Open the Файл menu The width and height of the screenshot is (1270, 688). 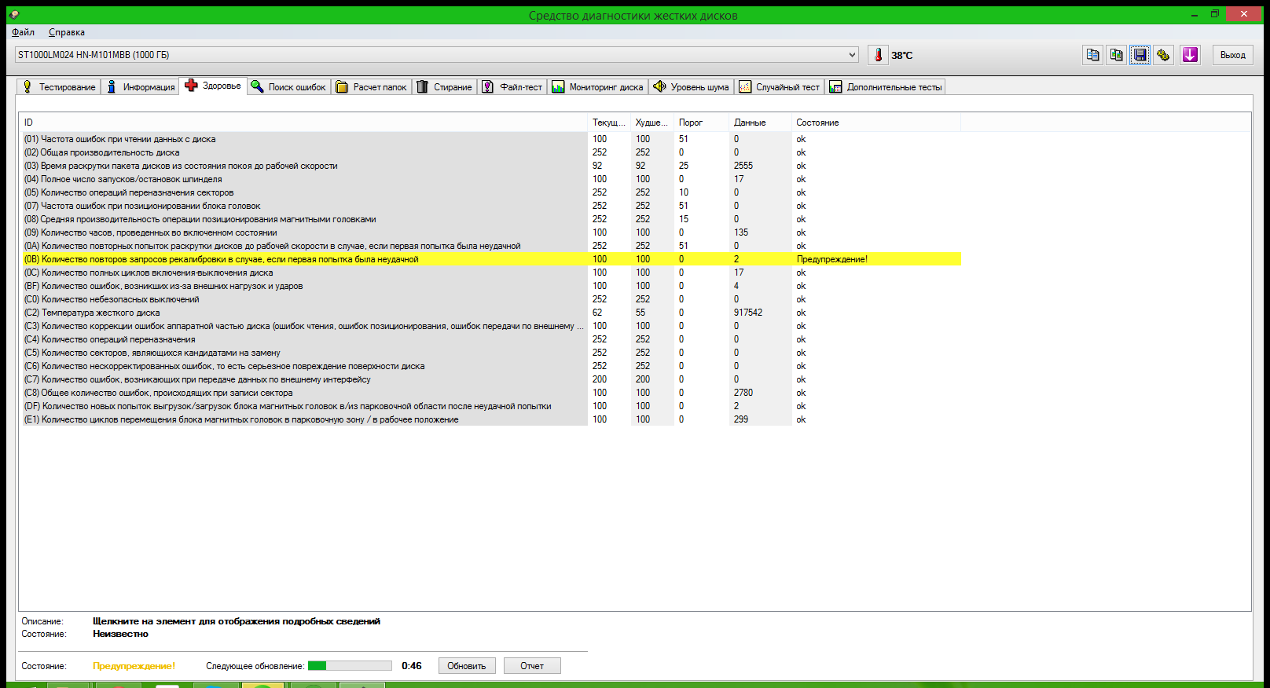pyautogui.click(x=23, y=32)
